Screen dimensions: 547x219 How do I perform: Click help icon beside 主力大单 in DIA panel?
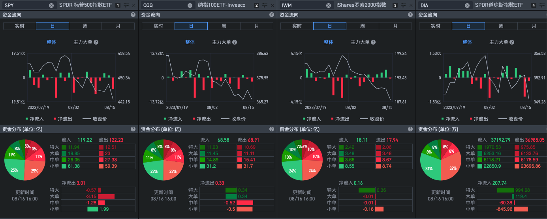(x=512, y=42)
